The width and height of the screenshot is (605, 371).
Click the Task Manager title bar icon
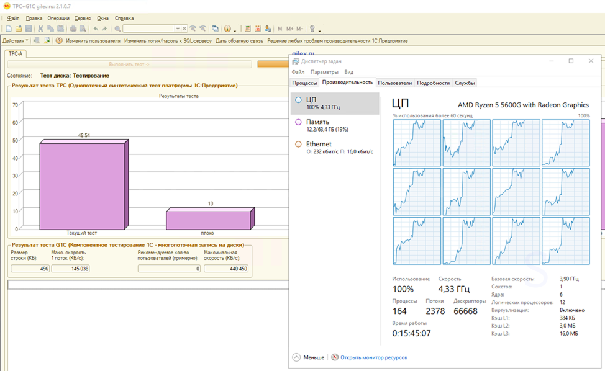click(296, 61)
